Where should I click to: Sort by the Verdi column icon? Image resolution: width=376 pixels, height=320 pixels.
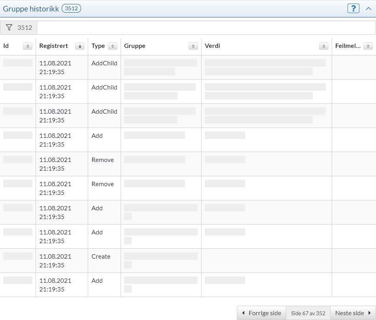(324, 46)
